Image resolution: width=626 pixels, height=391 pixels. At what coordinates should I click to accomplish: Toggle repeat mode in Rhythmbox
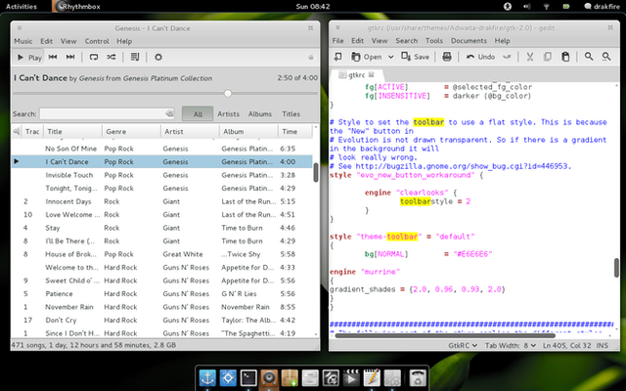(94, 57)
